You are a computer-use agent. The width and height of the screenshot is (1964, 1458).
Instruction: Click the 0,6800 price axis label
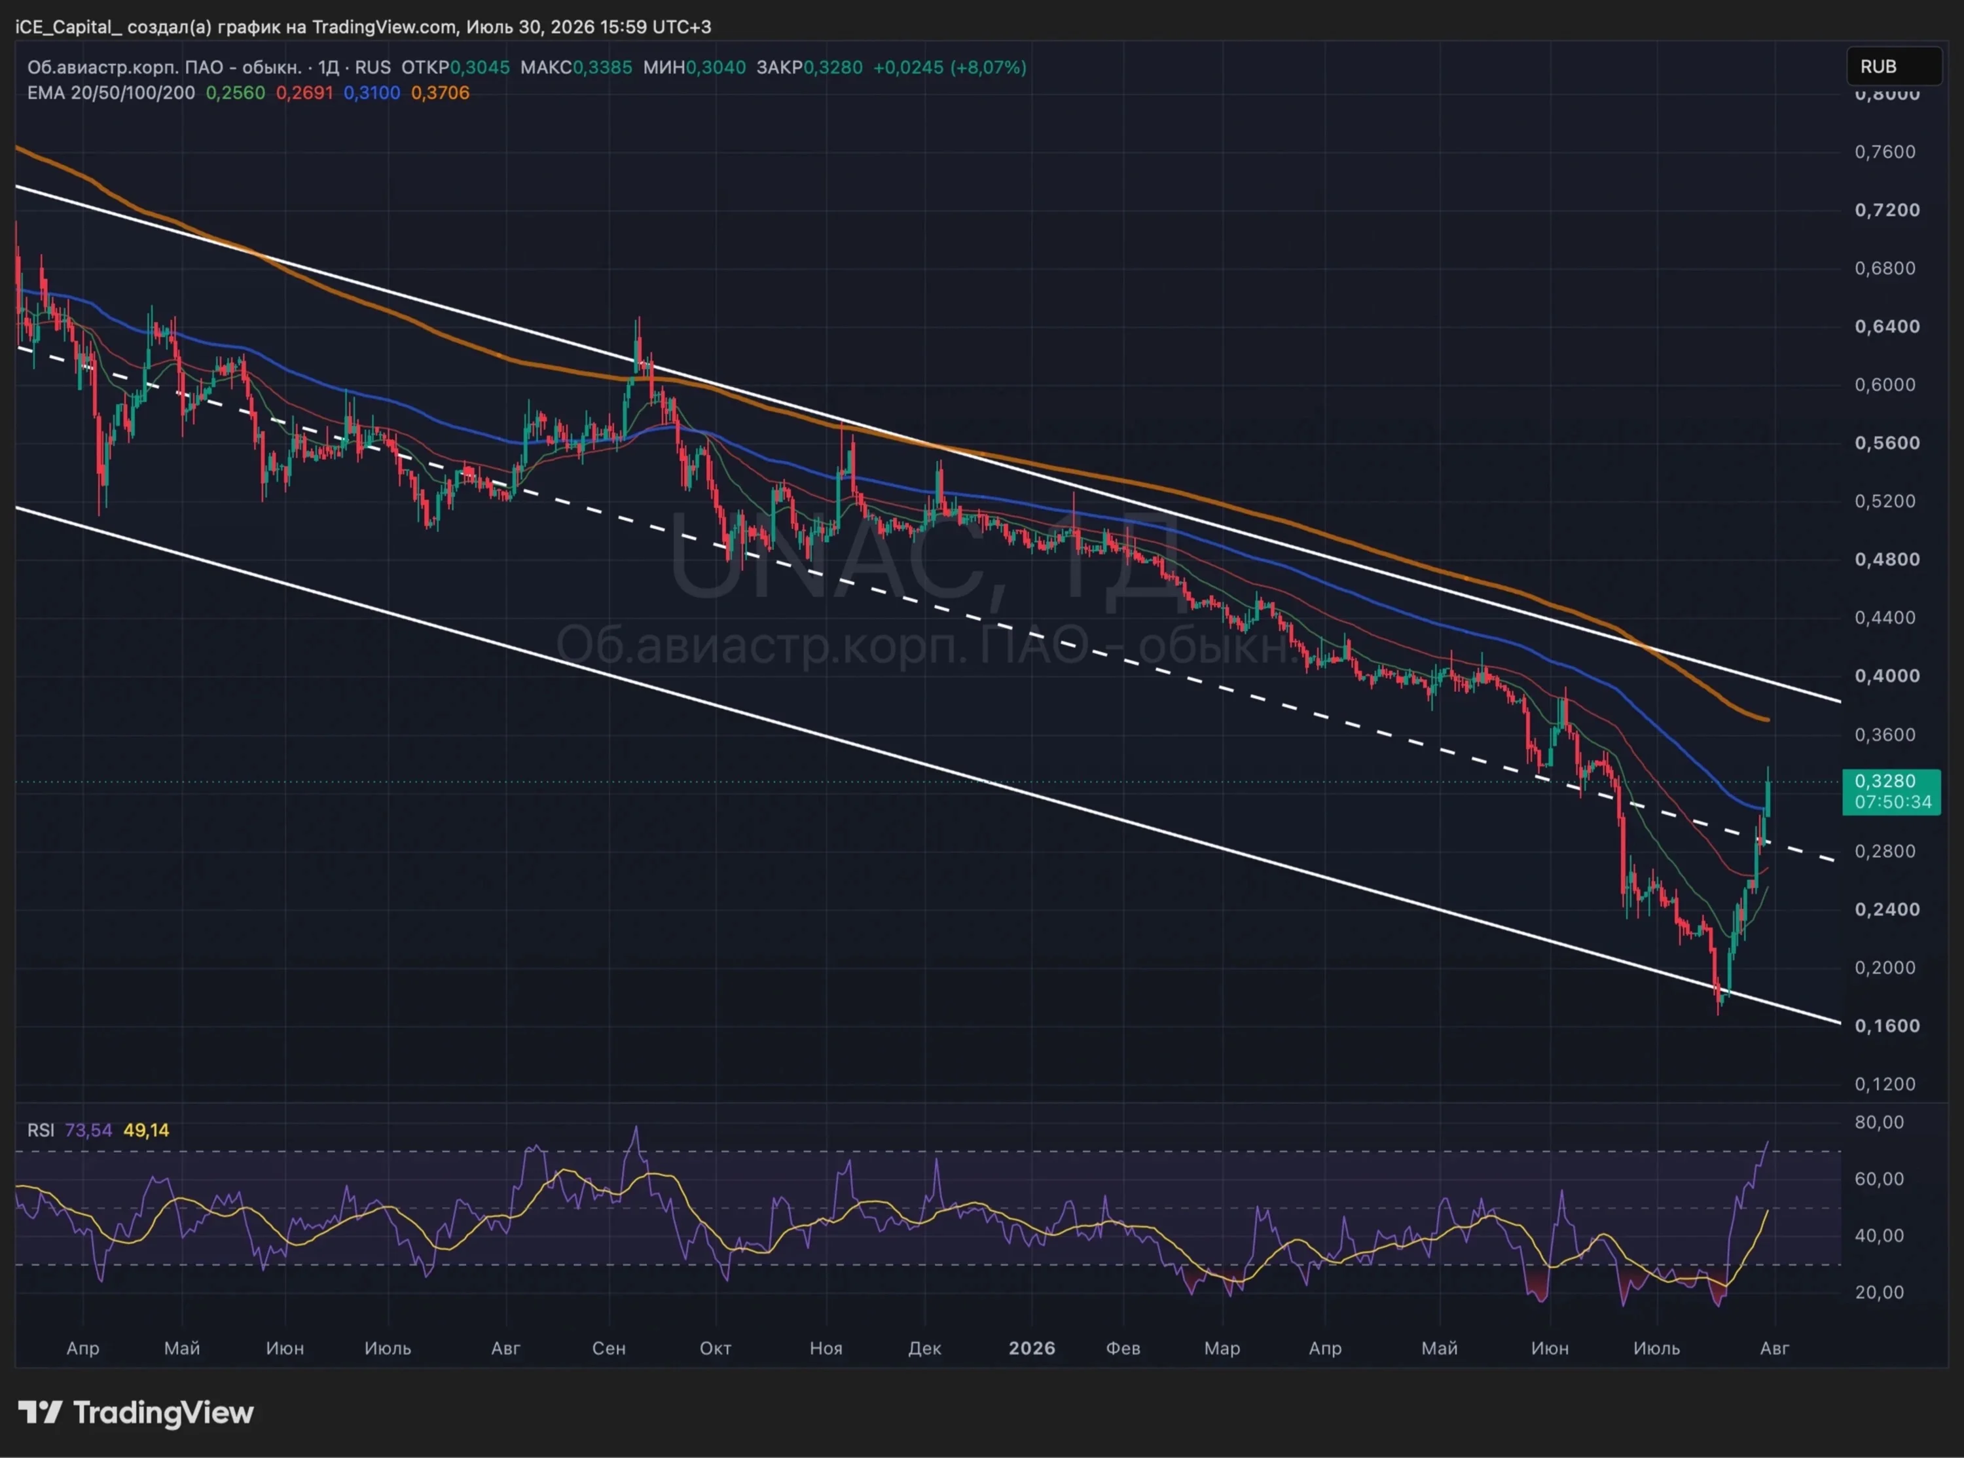click(1885, 268)
